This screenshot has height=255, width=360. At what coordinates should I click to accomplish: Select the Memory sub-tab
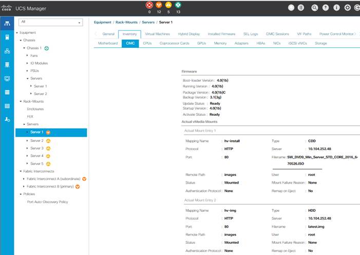[x=220, y=43]
